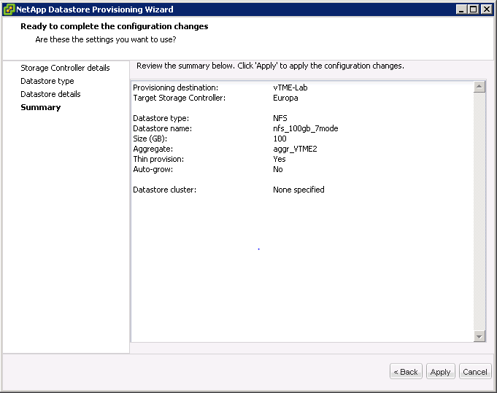The image size is (497, 393).
Task: Click the 'None specified' cluster value
Action: coord(298,190)
